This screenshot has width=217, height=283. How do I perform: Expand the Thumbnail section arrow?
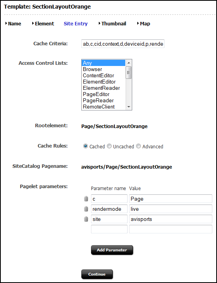pos(100,23)
